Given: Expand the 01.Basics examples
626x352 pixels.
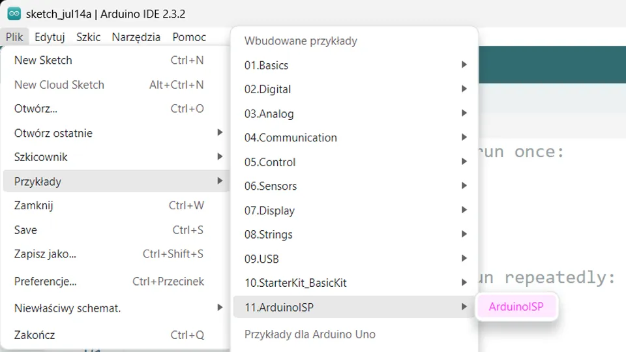Looking at the screenshot, I should click(x=266, y=65).
